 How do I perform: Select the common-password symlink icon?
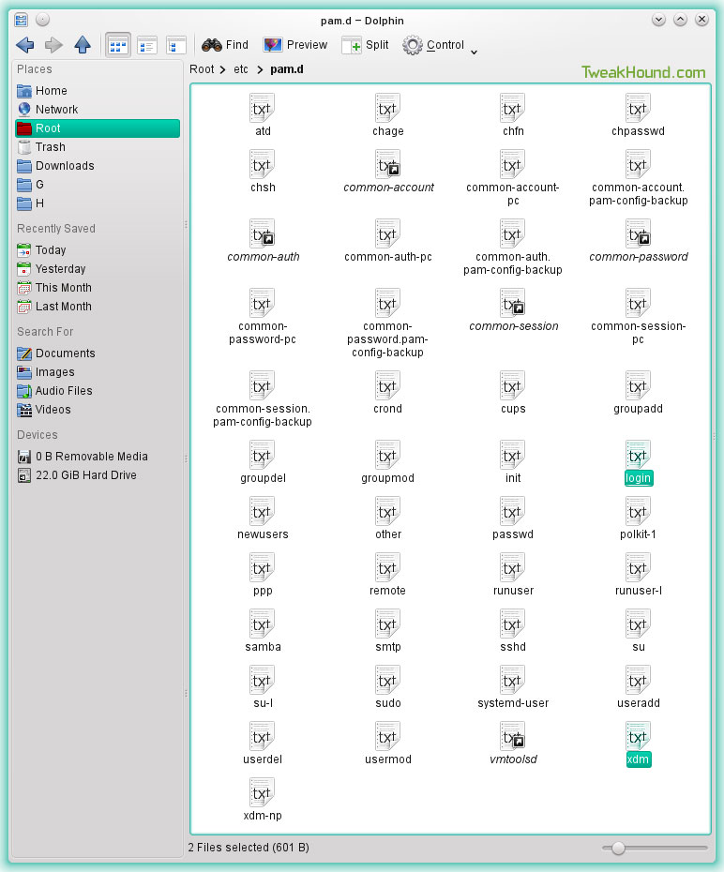[x=638, y=234]
